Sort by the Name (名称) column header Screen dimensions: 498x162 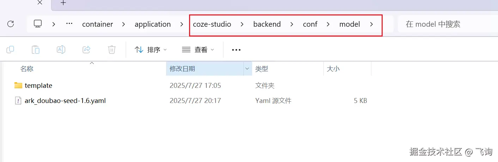point(27,69)
